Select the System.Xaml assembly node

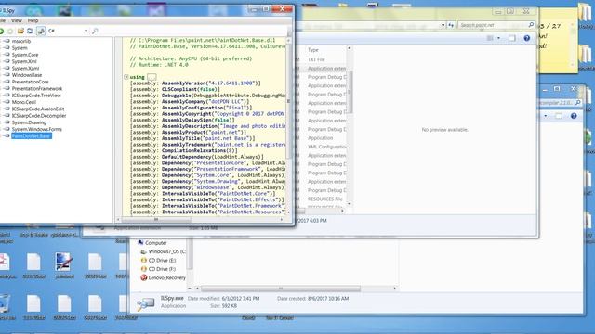[x=25, y=68]
